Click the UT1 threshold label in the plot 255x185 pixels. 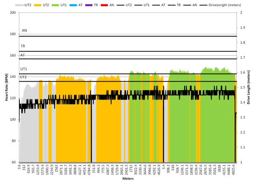tap(24, 69)
